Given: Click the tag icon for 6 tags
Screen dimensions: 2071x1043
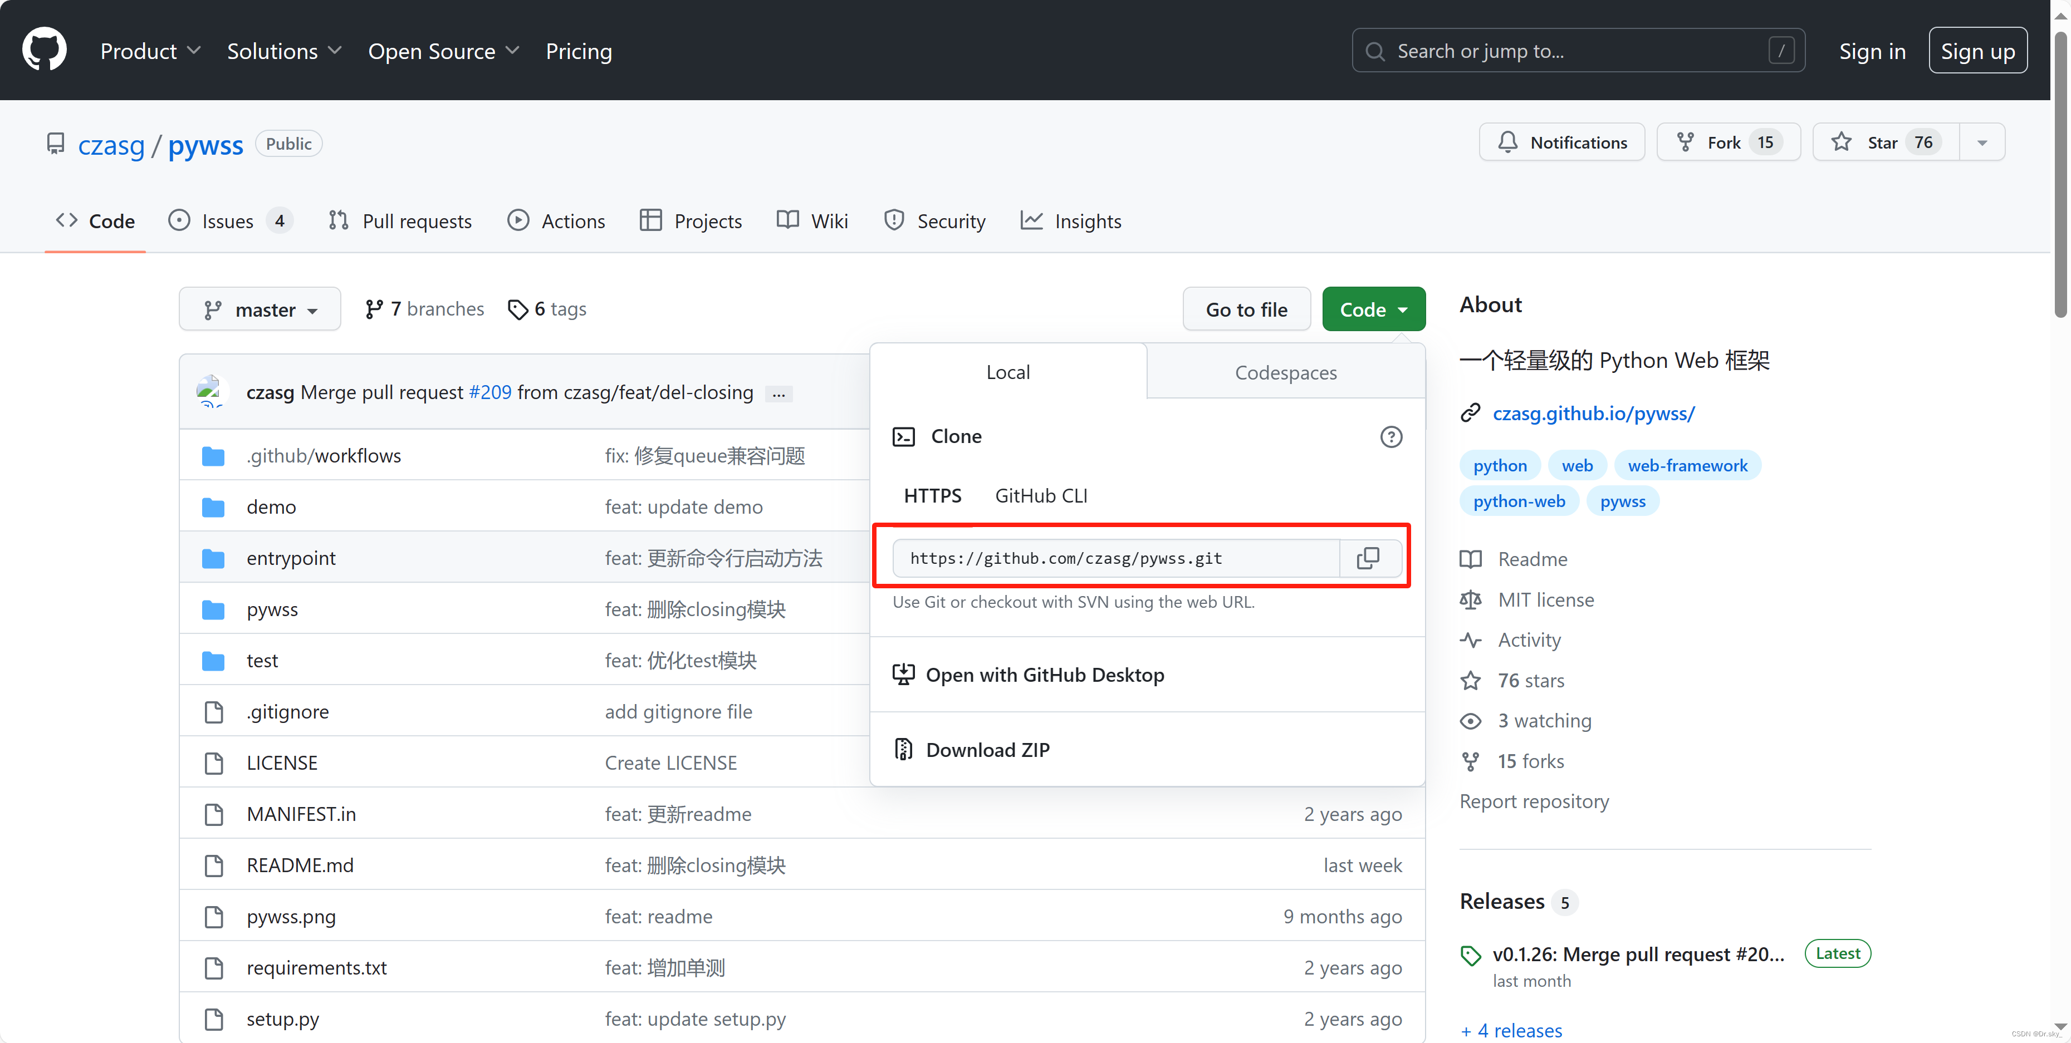Looking at the screenshot, I should click(518, 309).
